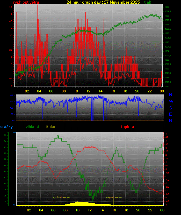181x215 pixels.
Task: Click the 'západ slunce' sunset marker text
Action: (114, 197)
